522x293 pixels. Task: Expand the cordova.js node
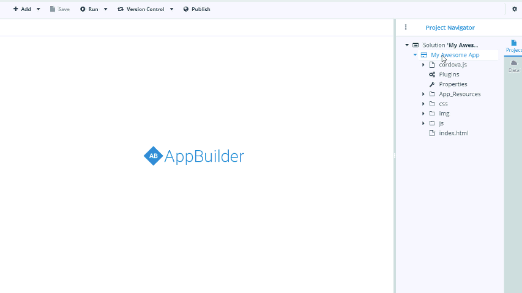tap(423, 65)
